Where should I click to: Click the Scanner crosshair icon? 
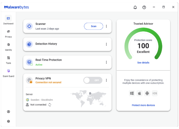[x=29, y=26]
